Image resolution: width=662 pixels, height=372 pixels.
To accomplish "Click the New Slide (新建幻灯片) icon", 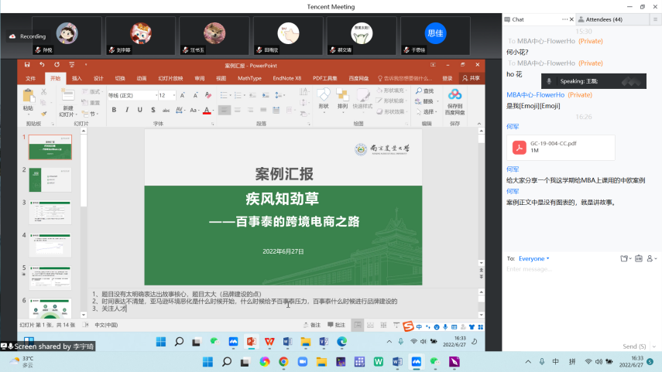I will point(68,97).
